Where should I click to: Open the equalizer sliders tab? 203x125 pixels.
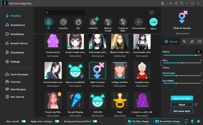(200, 41)
